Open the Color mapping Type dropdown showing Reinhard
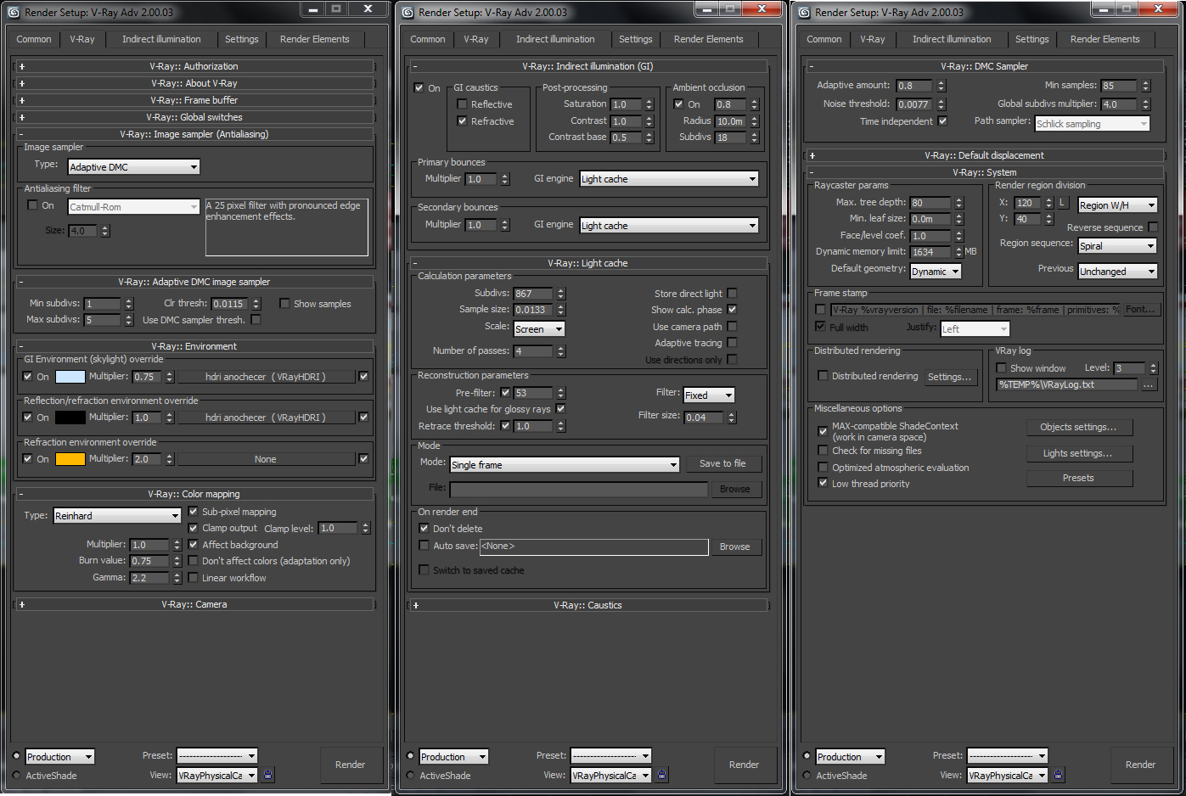Viewport: 1186px width, 796px height. pyautogui.click(x=117, y=516)
